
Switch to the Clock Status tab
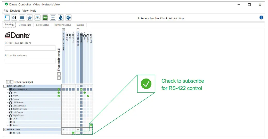tap(43, 25)
